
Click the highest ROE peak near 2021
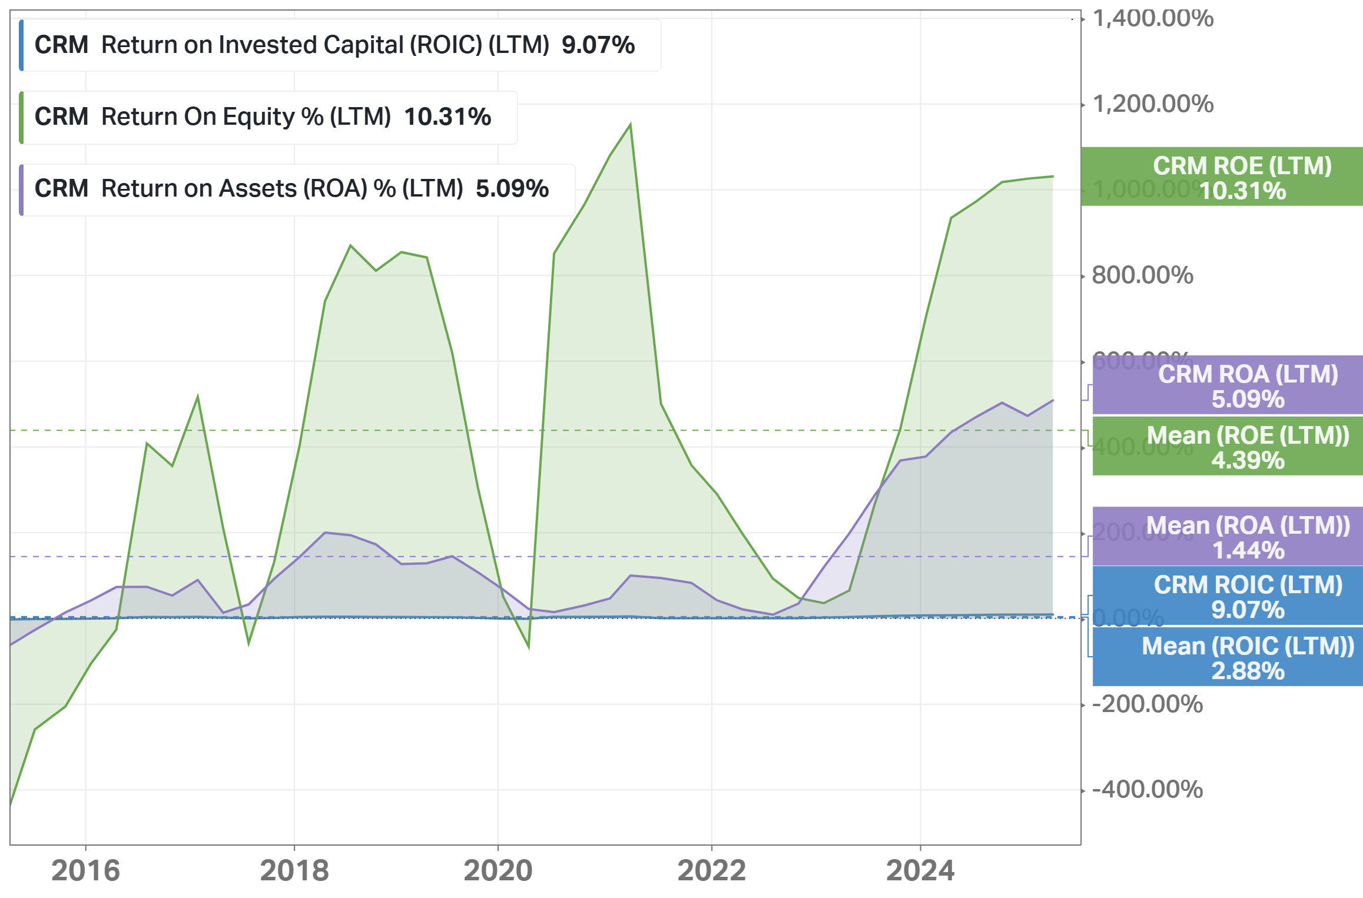(631, 125)
